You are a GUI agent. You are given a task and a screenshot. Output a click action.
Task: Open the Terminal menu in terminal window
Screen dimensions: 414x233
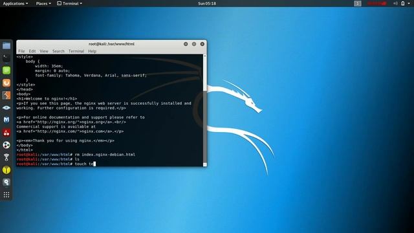click(76, 51)
